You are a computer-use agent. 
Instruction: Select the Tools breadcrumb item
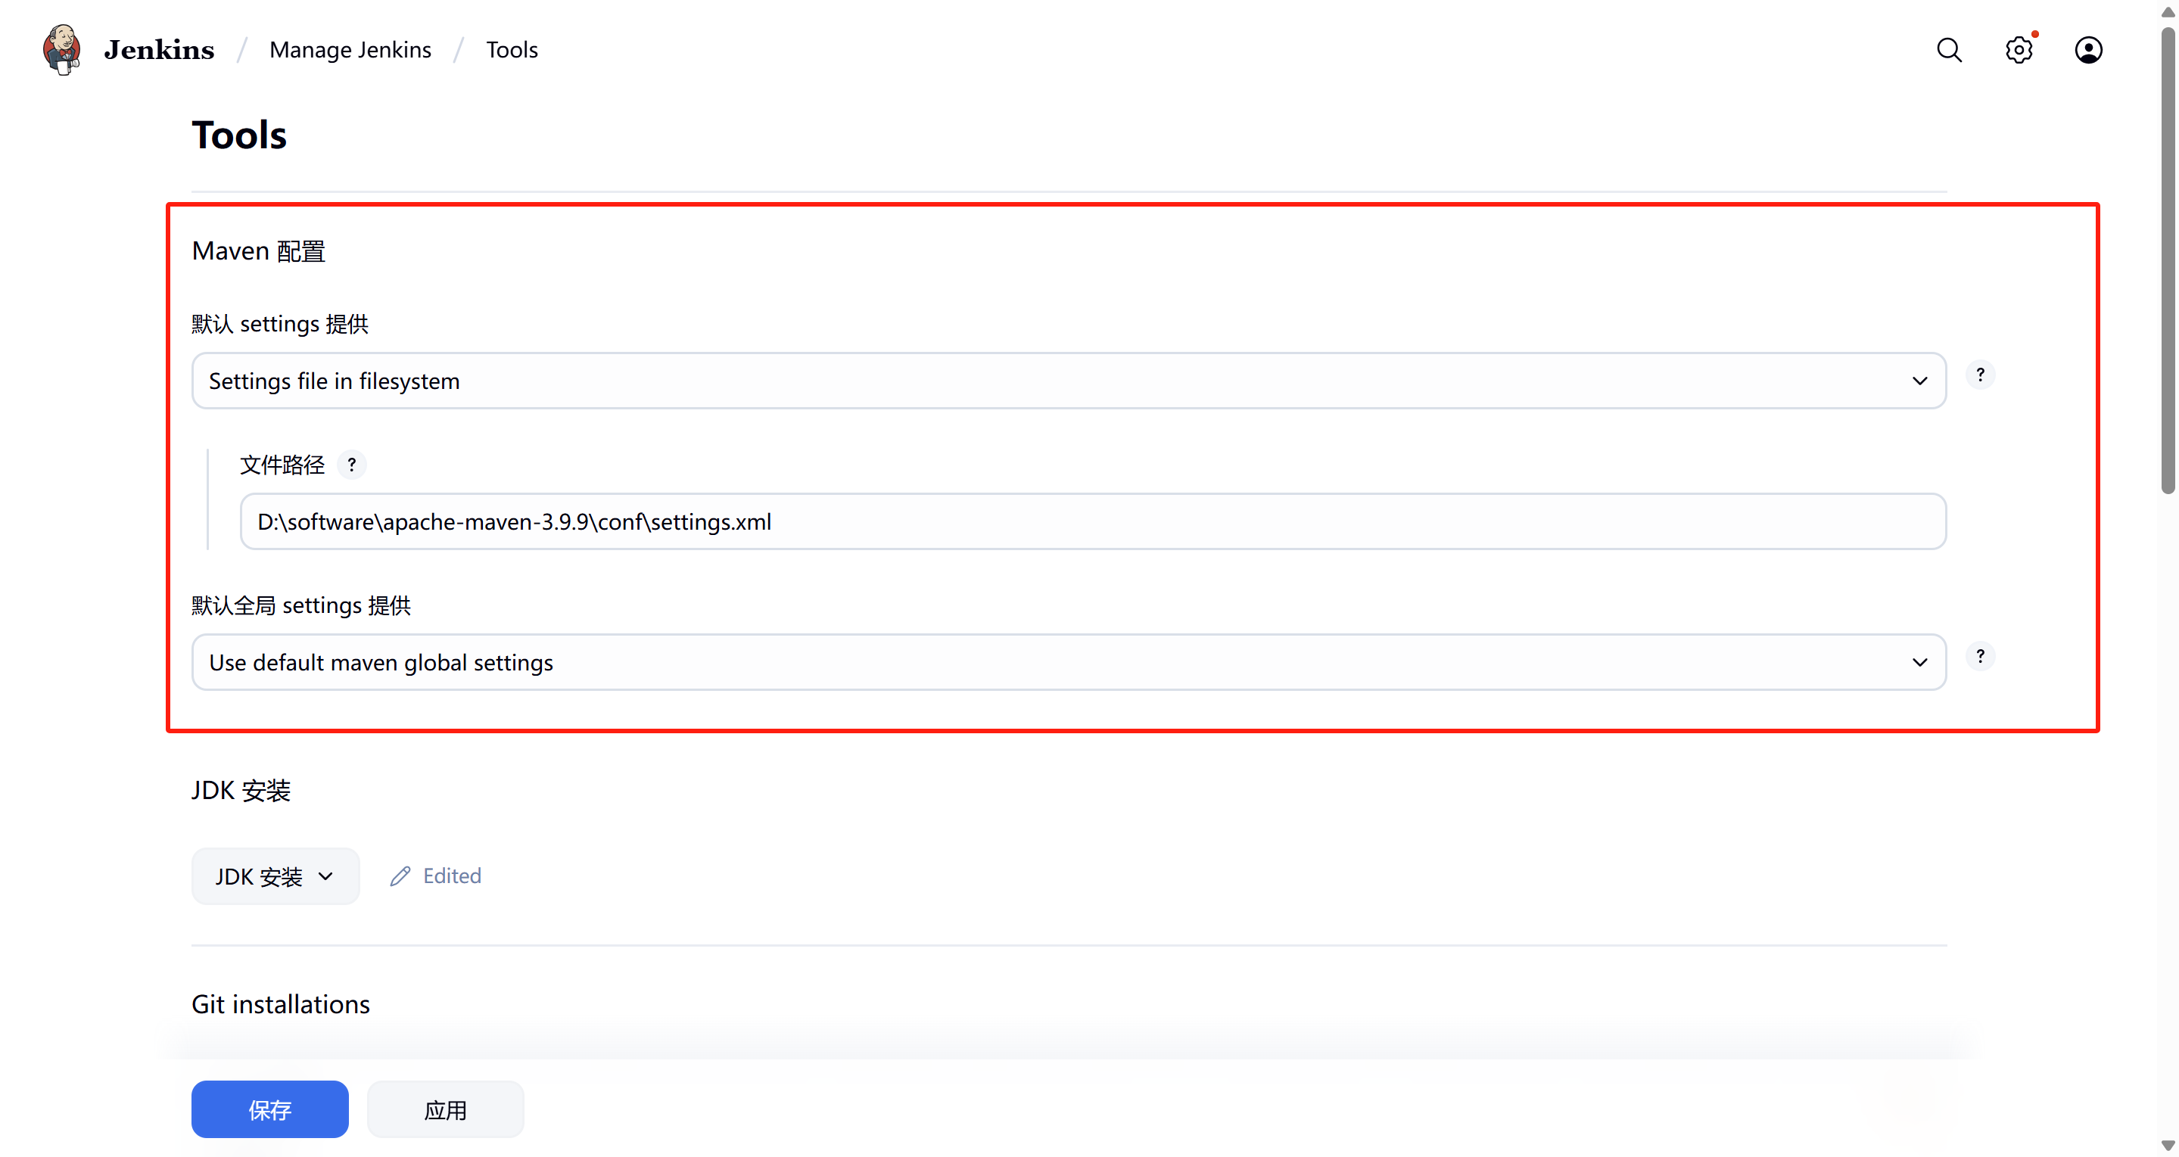[511, 50]
